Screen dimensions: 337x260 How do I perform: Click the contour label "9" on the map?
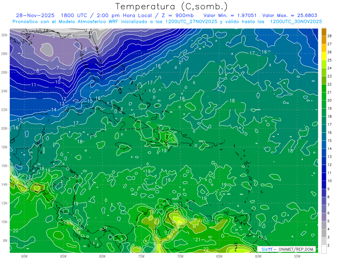pos(60,78)
